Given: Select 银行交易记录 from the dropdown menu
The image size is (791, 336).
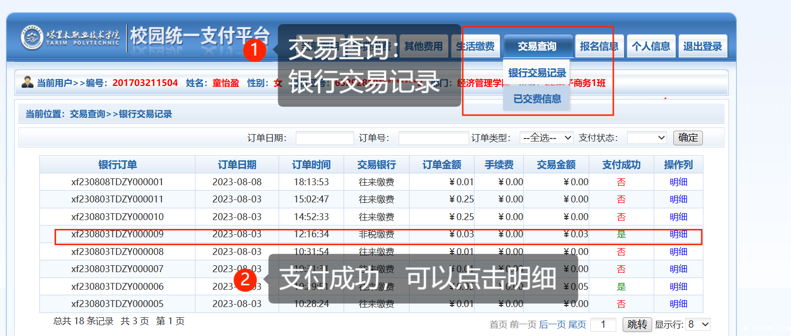Looking at the screenshot, I should pyautogui.click(x=537, y=73).
